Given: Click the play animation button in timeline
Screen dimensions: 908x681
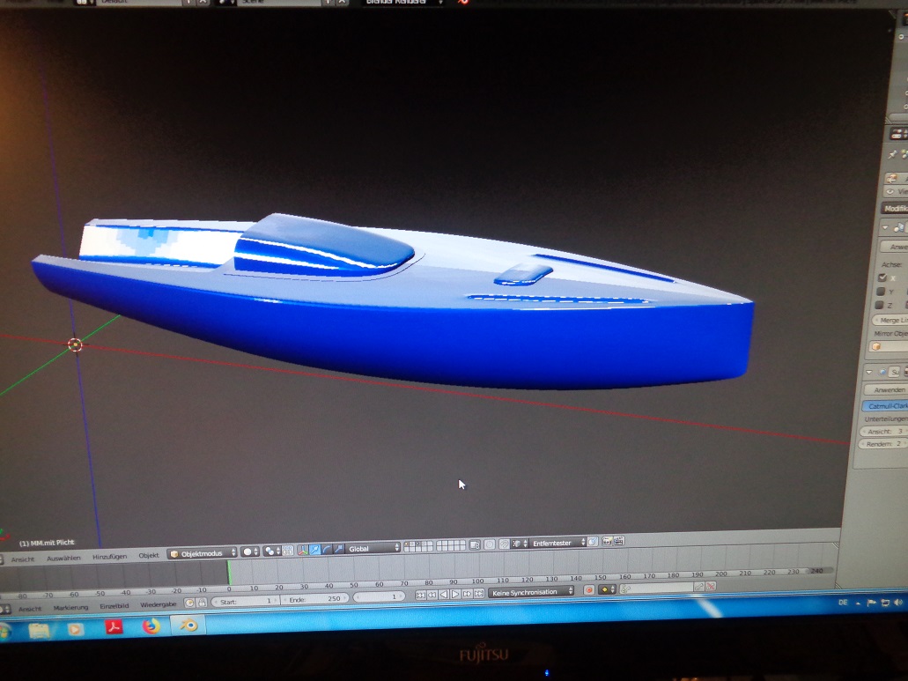Looking at the screenshot, I should click(455, 595).
